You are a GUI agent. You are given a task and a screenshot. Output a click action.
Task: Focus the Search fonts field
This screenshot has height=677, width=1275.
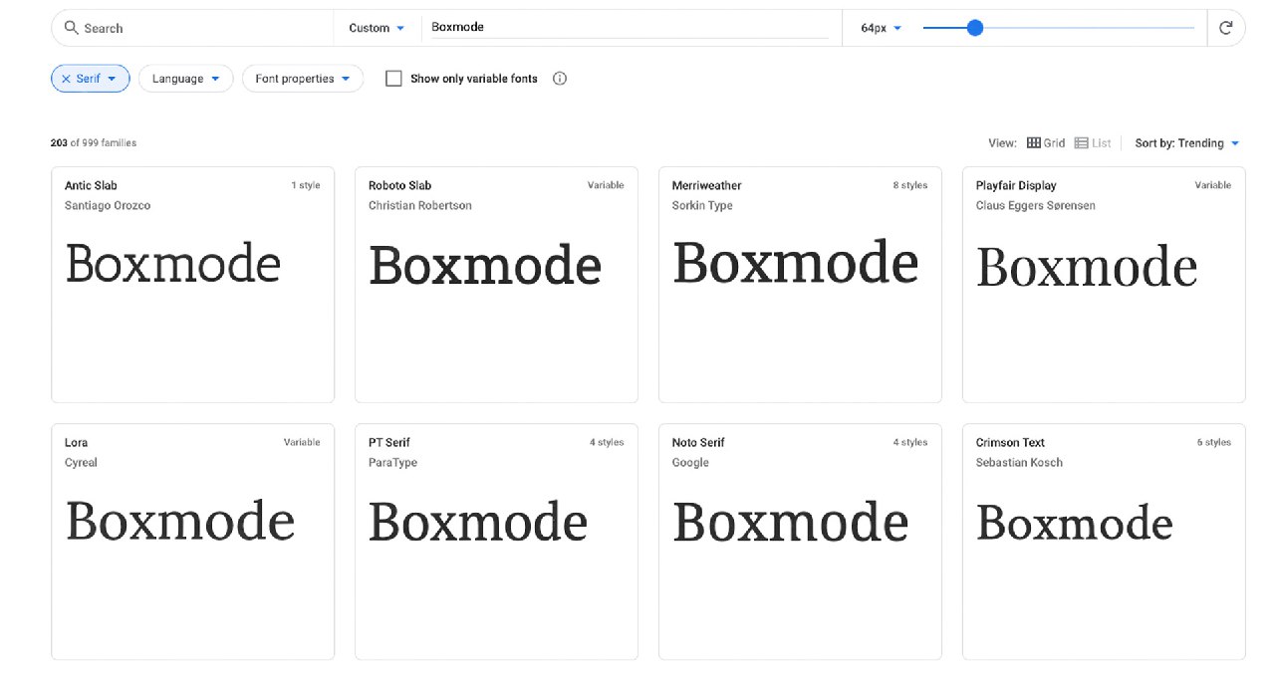[199, 28]
